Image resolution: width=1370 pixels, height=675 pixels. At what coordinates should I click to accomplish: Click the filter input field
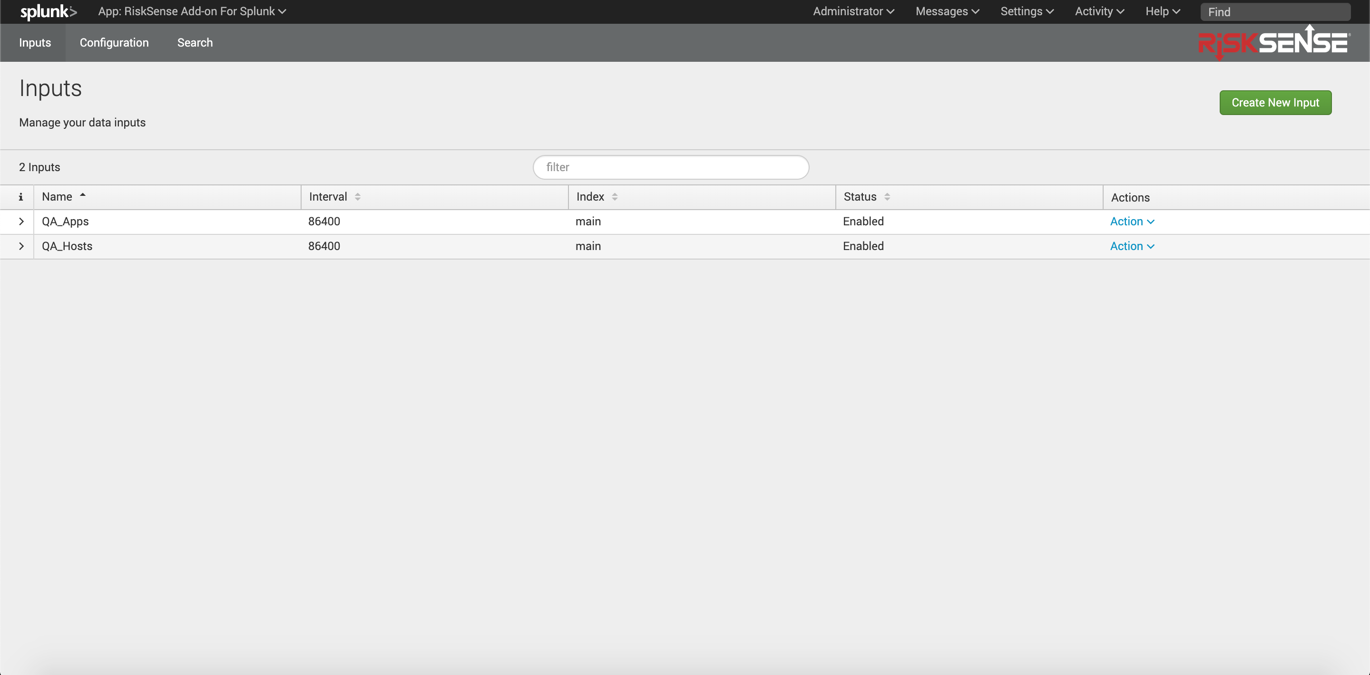671,167
